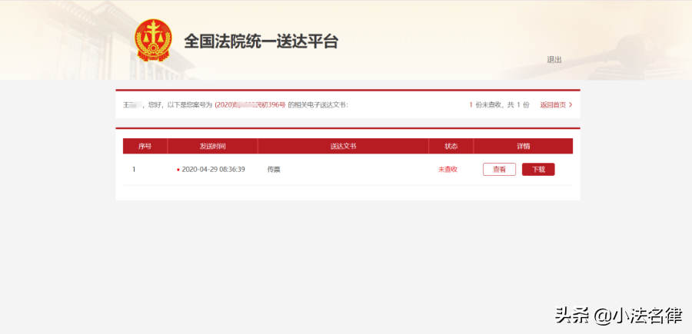This screenshot has height=334, width=692.
Task: Download the 传票 document with 下载
Action: pos(538,169)
